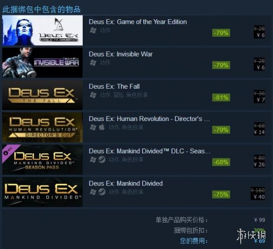Click the ¥ 26 Season Pass price
This screenshot has height=249, width=273.
coord(259,164)
